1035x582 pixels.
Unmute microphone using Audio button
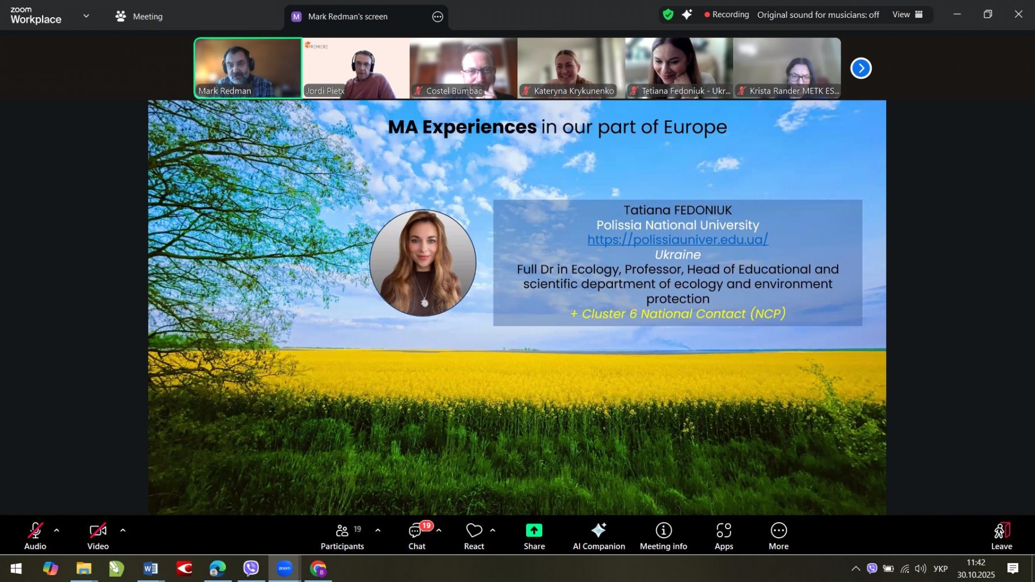coord(35,535)
